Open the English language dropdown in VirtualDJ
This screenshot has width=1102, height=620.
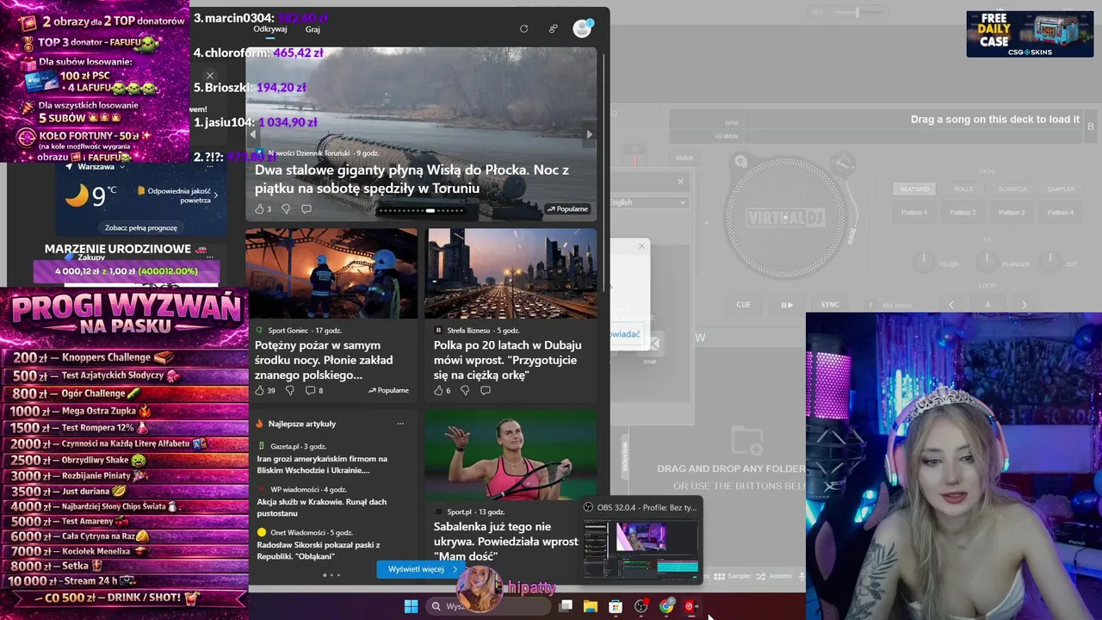click(648, 202)
